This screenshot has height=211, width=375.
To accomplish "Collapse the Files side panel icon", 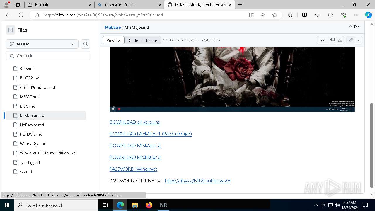I will (11, 30).
